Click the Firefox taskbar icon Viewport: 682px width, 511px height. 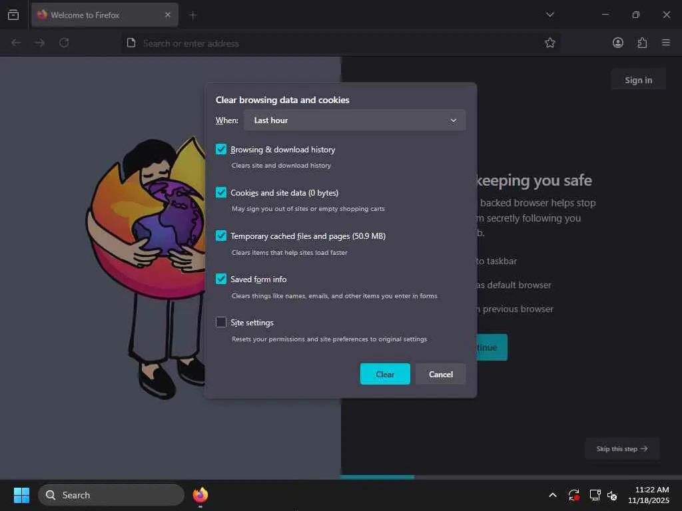200,495
